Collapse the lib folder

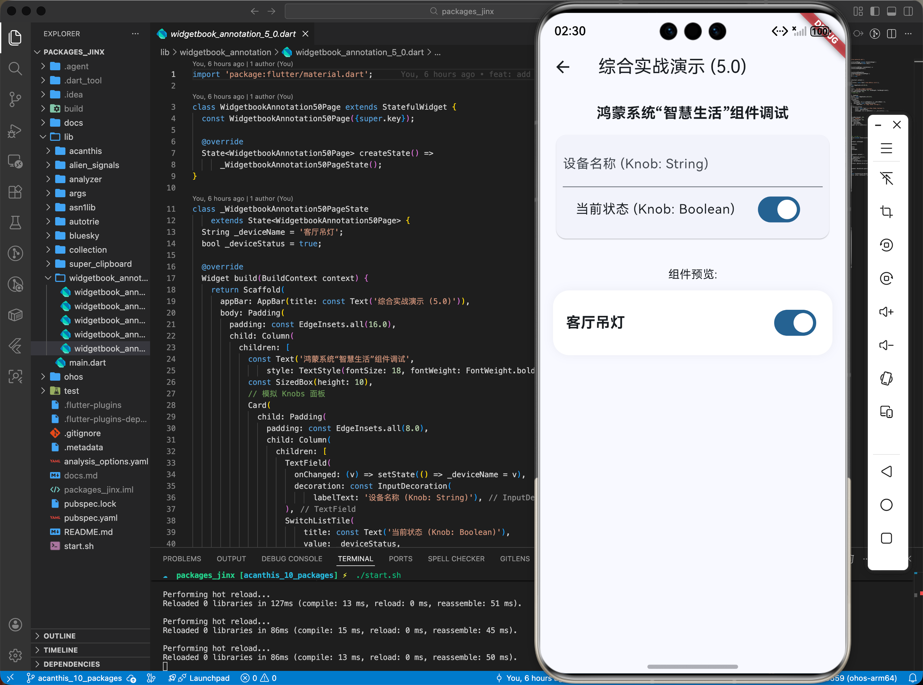click(x=68, y=137)
